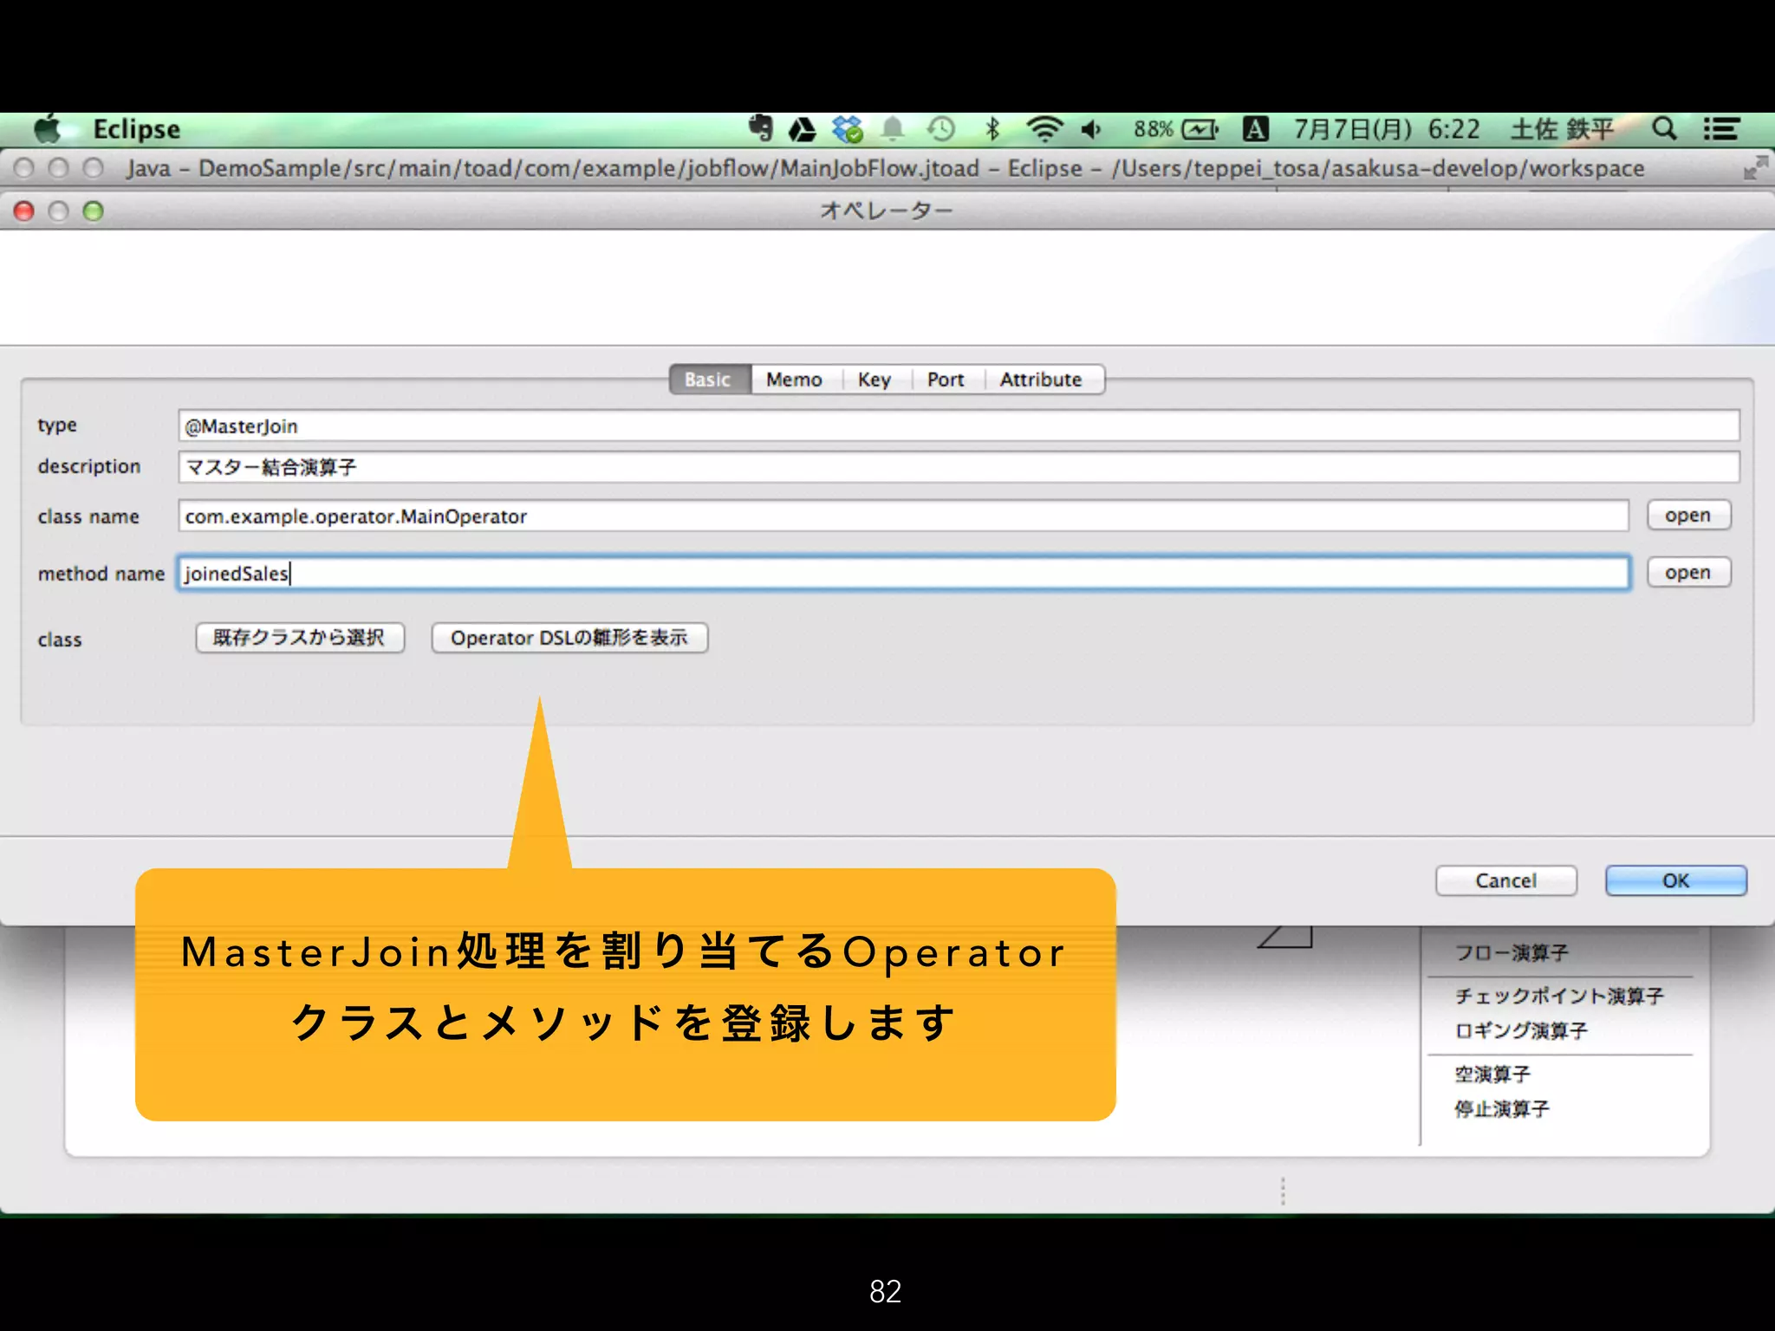Screen dimensions: 1775x1331
Task: Open the Notification Center list icon
Action: click(1720, 129)
